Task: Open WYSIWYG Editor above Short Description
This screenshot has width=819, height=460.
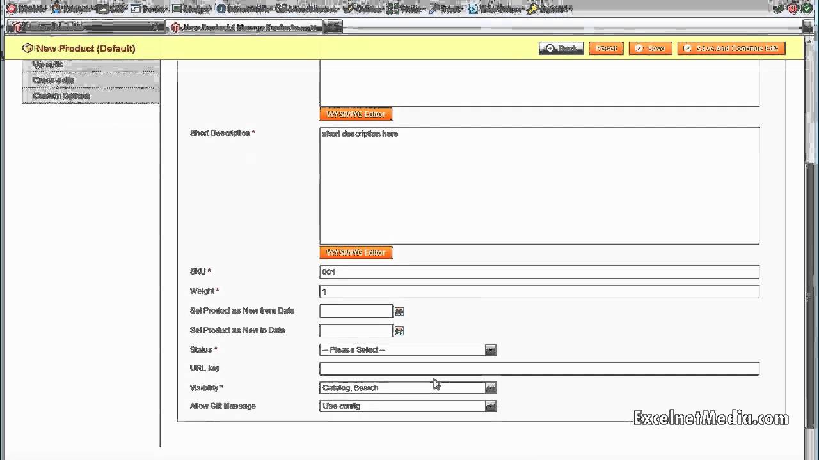Action: coord(356,114)
